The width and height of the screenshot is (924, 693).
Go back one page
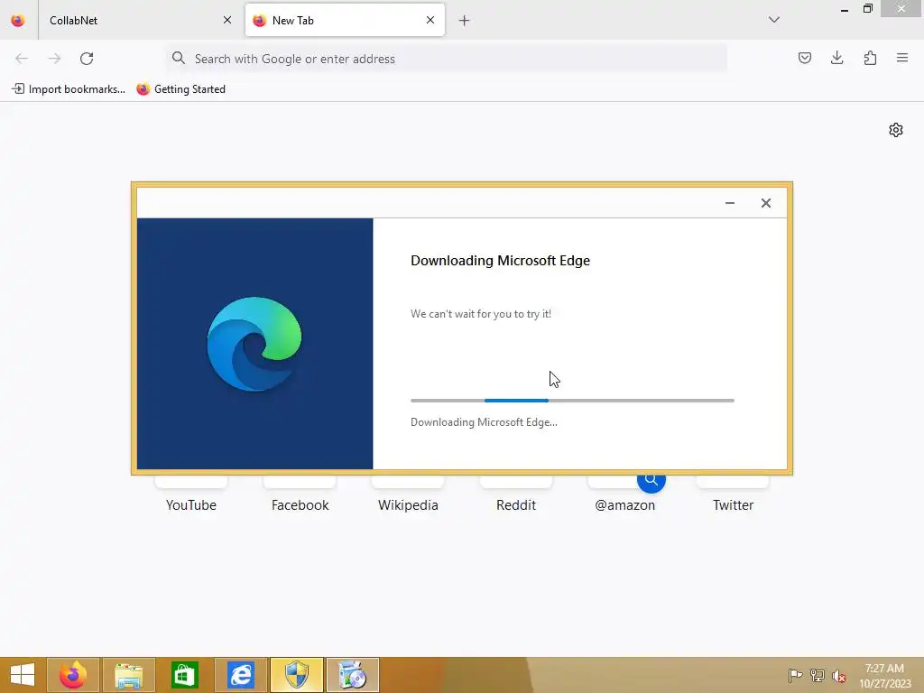(22, 59)
